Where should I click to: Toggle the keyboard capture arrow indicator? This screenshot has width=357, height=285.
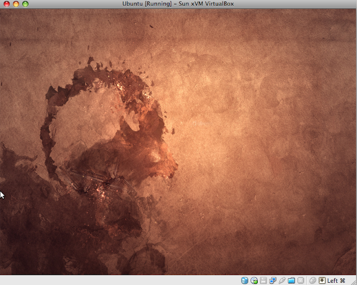(322, 281)
